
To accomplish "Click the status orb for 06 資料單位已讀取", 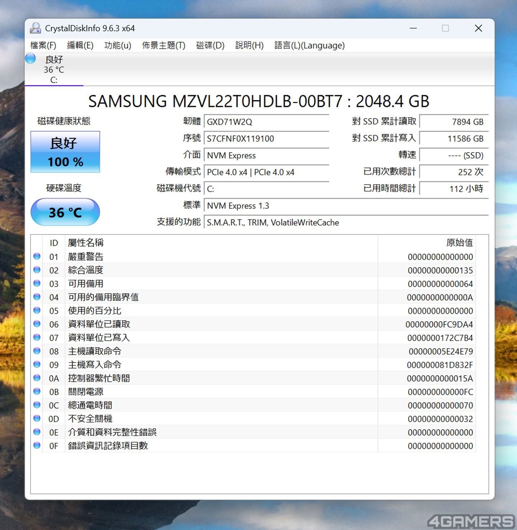I will tap(37, 324).
